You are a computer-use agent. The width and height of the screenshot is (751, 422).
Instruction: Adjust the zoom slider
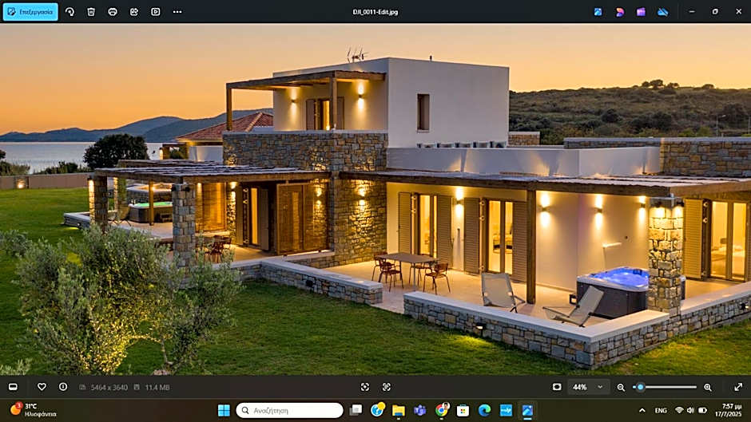pos(666,387)
